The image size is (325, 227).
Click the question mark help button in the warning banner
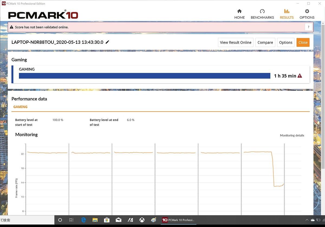coord(308,27)
